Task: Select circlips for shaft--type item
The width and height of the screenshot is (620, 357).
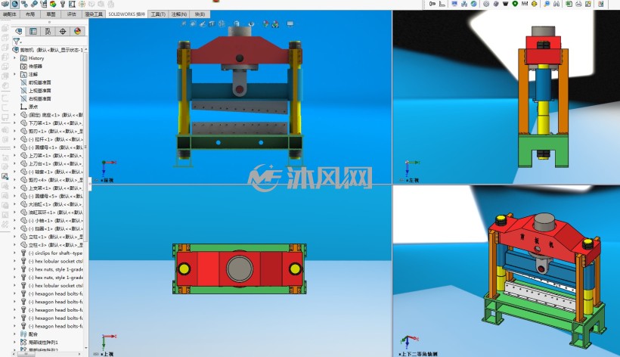Action: pyautogui.click(x=56, y=253)
